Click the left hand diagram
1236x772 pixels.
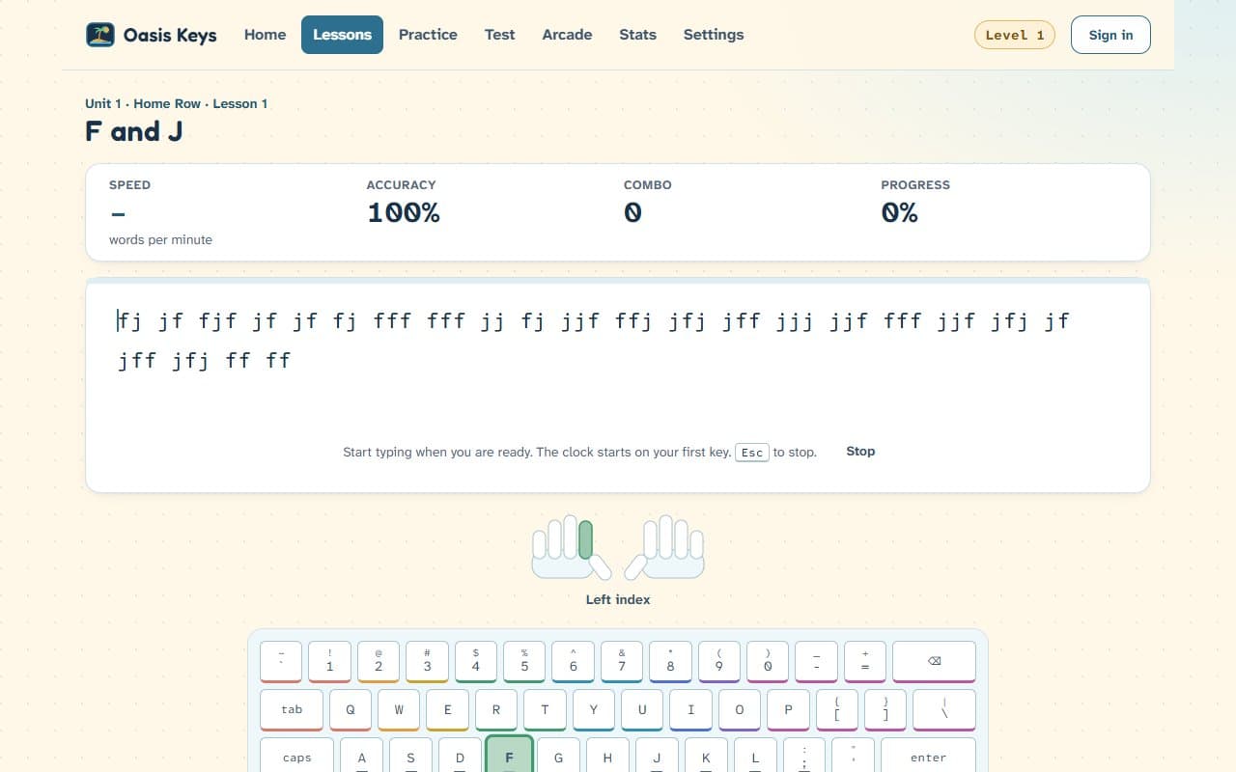pyautogui.click(x=572, y=547)
